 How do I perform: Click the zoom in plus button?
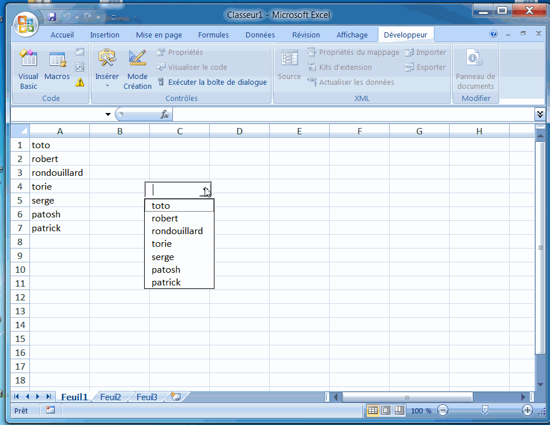click(527, 410)
